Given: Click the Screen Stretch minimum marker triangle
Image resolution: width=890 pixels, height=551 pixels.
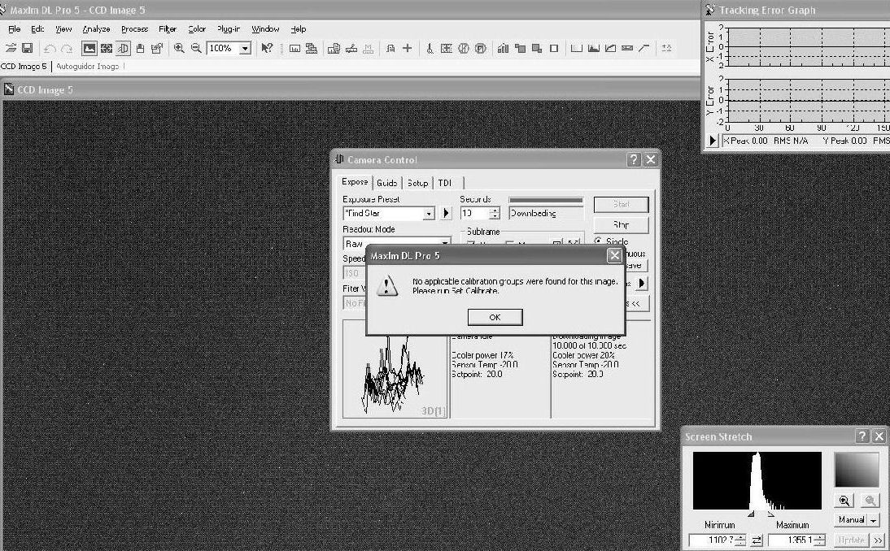Looking at the screenshot, I should (x=750, y=514).
